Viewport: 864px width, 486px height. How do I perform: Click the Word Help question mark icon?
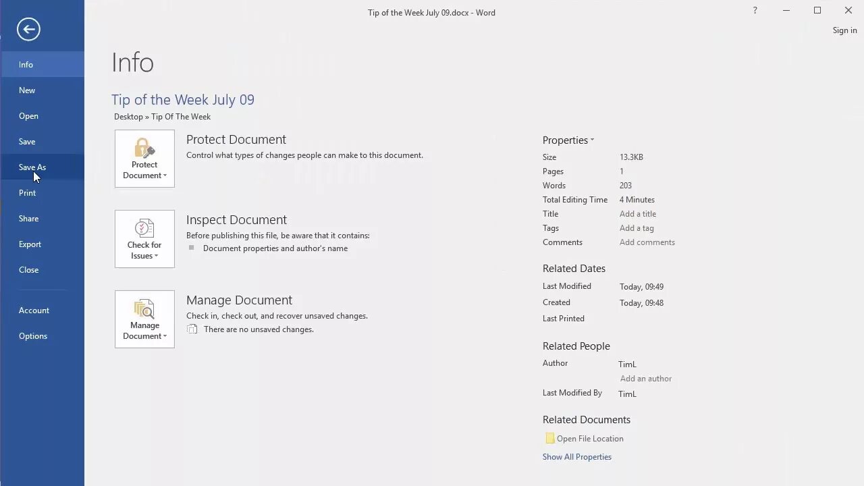pyautogui.click(x=755, y=11)
